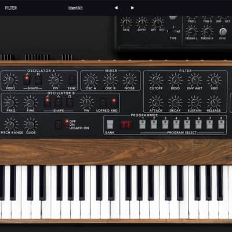Enable Oscillator A sawtooth shape button
The height and width of the screenshot is (232, 232).
(x=27, y=80)
